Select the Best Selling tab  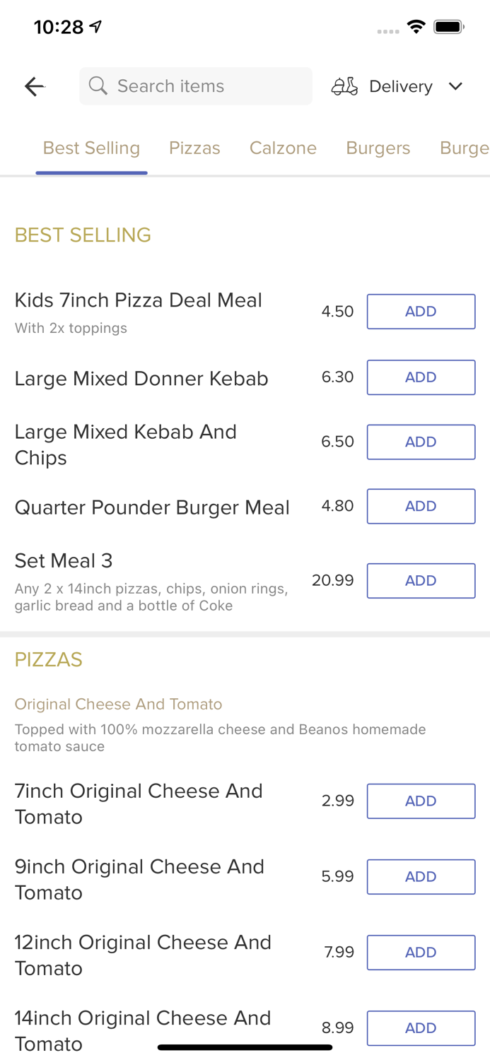click(x=91, y=148)
